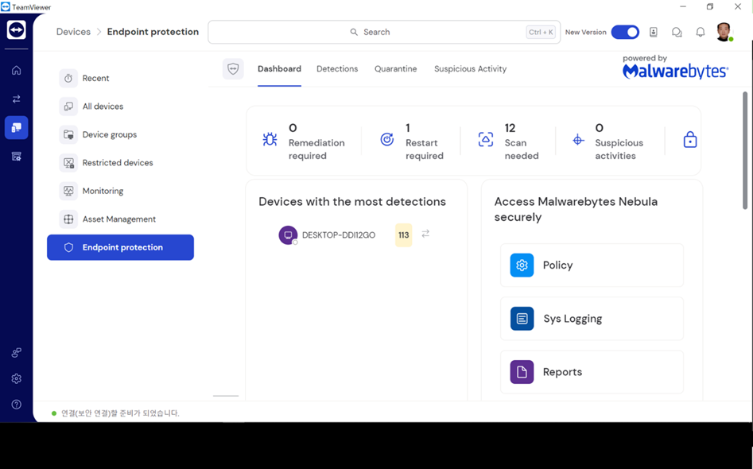Image resolution: width=753 pixels, height=469 pixels.
Task: Open the integrations icon near bottom rail
Action: [17, 353]
